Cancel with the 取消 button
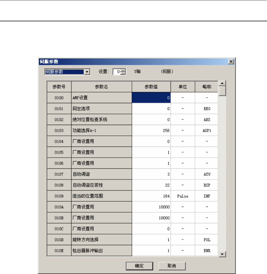267x274 pixels. 172,266
